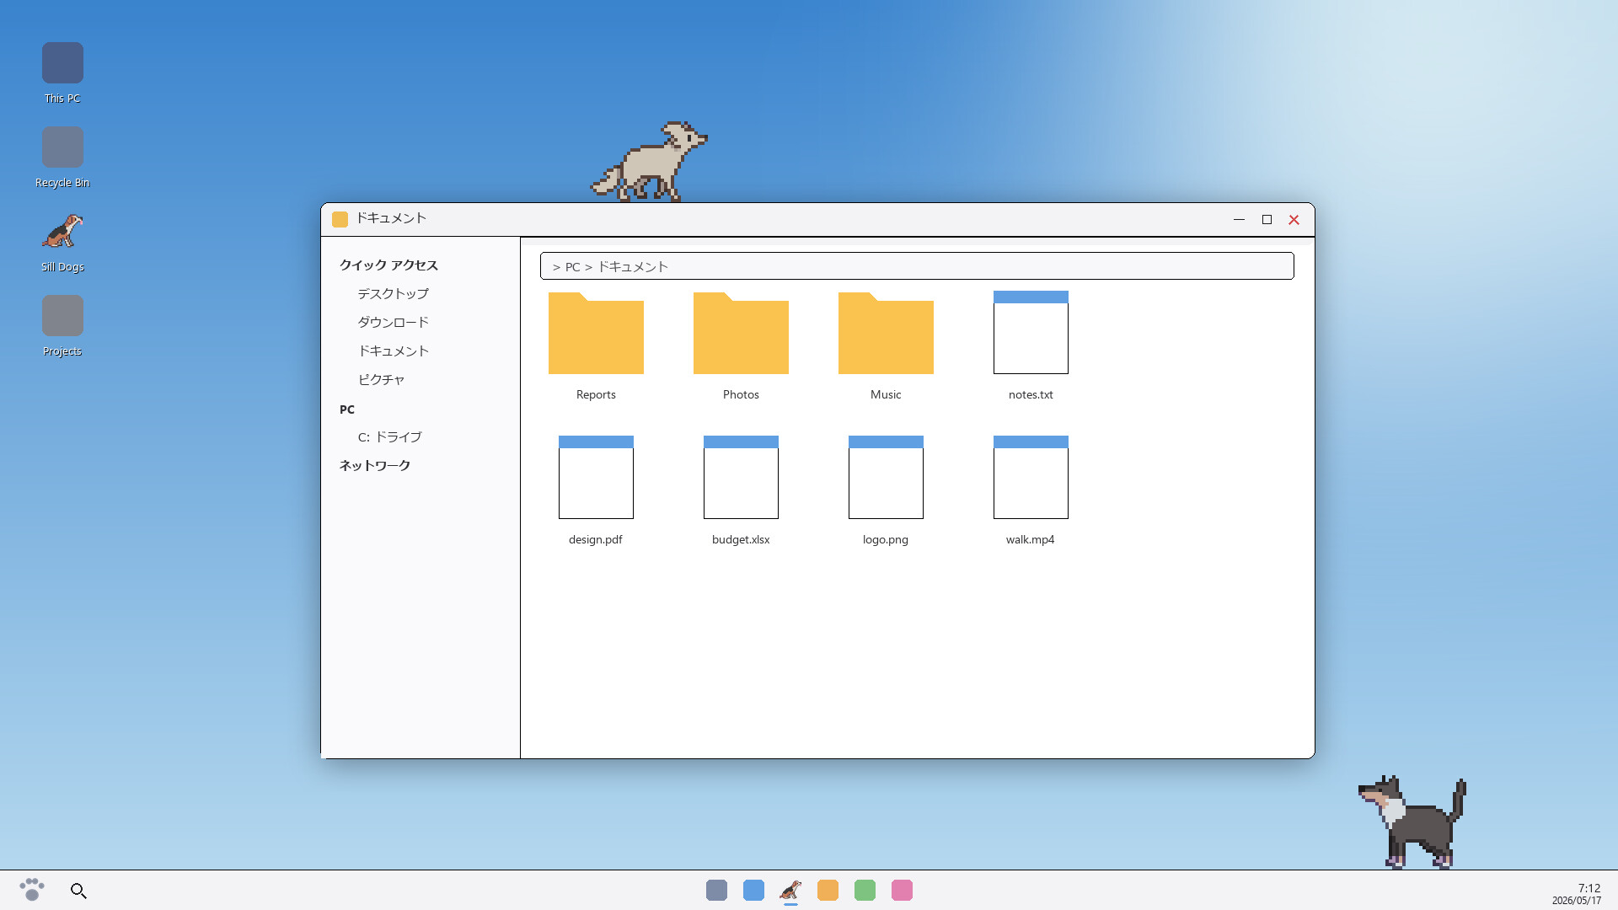Click the ドキュメント window title text
The image size is (1618, 910).
click(391, 218)
